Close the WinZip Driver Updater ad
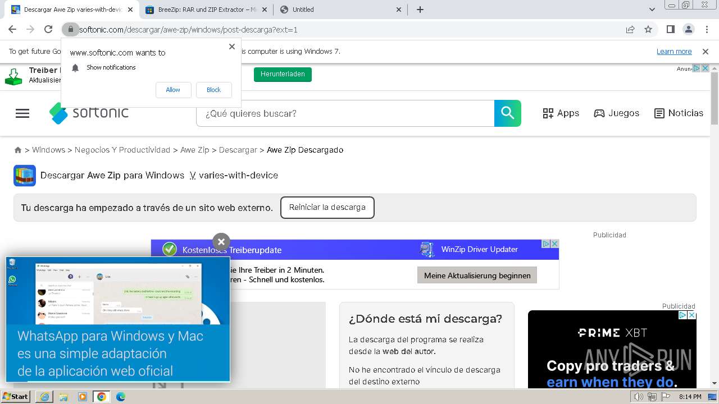 (554, 244)
